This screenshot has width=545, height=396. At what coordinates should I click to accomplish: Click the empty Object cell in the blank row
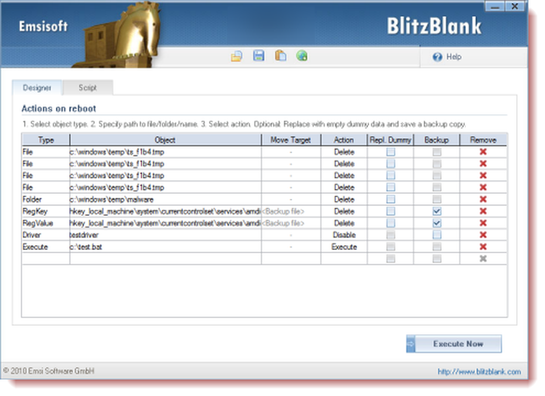[x=166, y=258]
